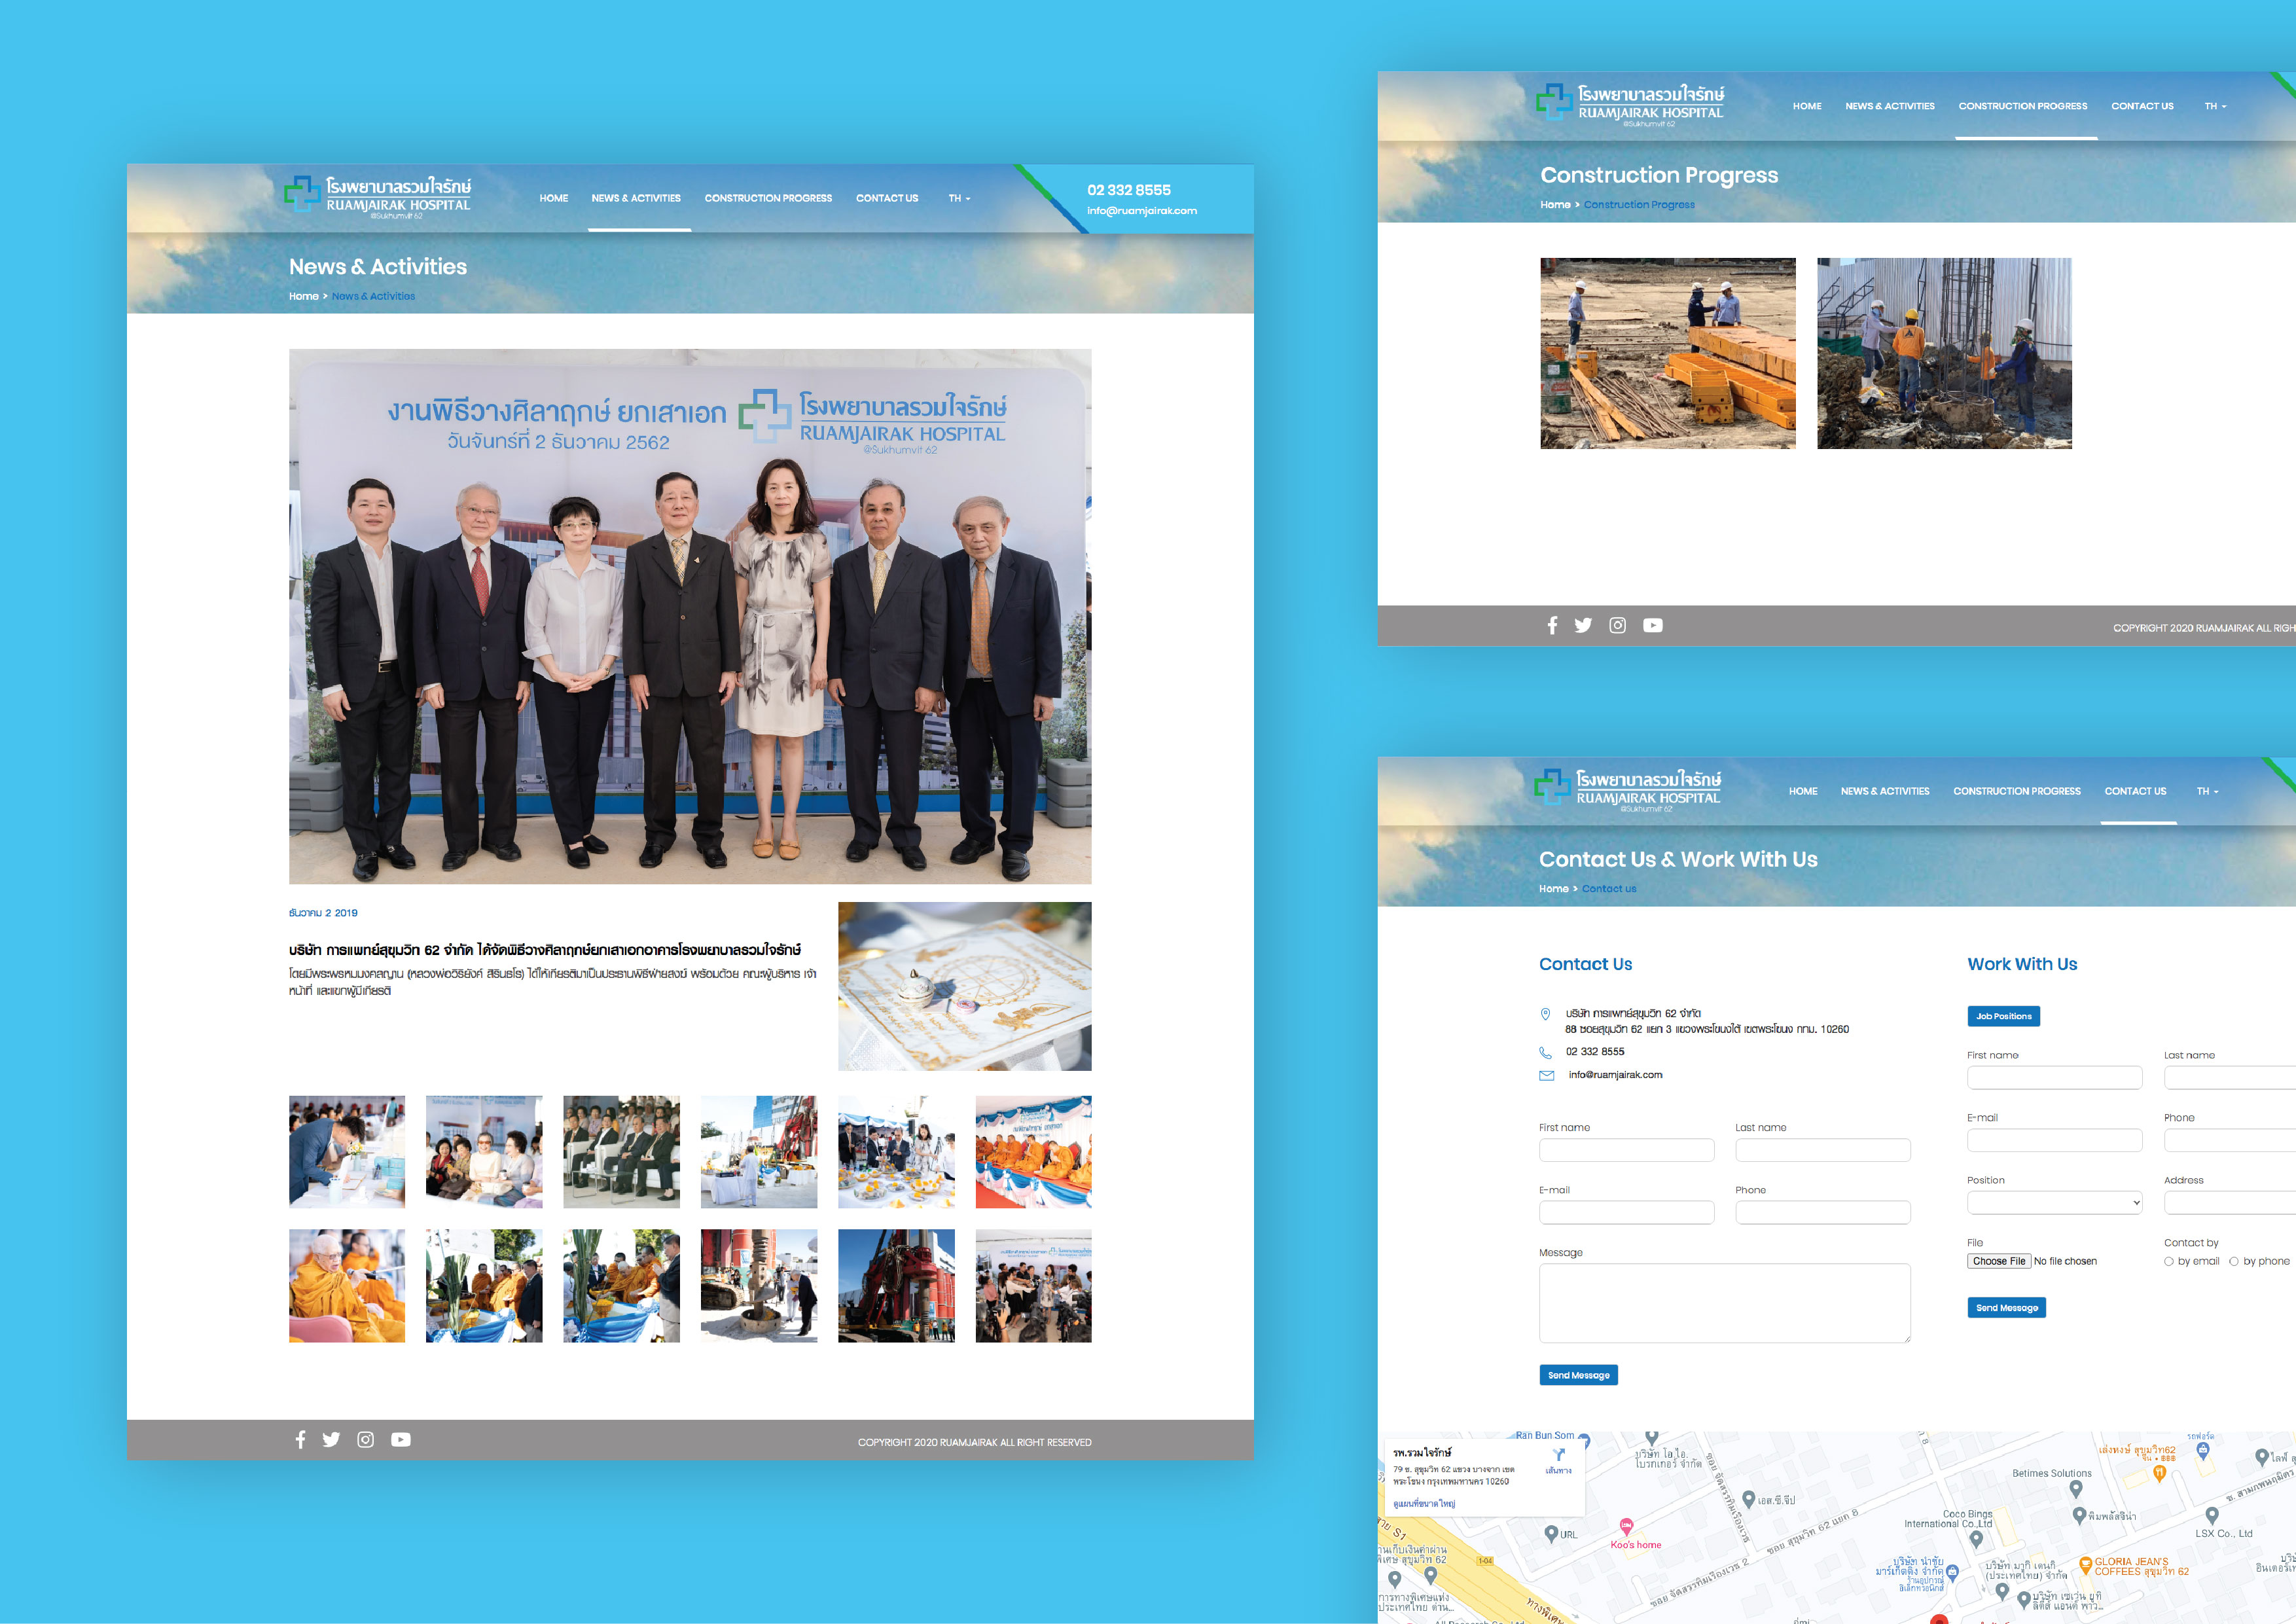The height and width of the screenshot is (1624, 2296).
Task: Click the phone icon beside 02 332 8555
Action: [1545, 1052]
